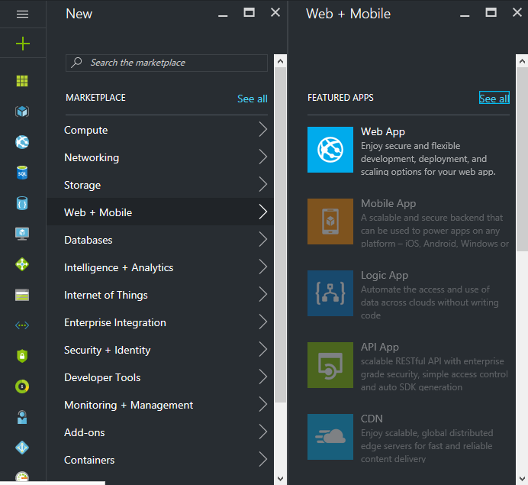The height and width of the screenshot is (485, 528).
Task: Click the Web App tile icon
Action: 330,150
